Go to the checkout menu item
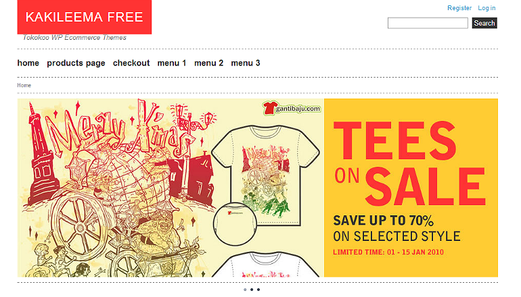The image size is (521, 297). [x=131, y=63]
